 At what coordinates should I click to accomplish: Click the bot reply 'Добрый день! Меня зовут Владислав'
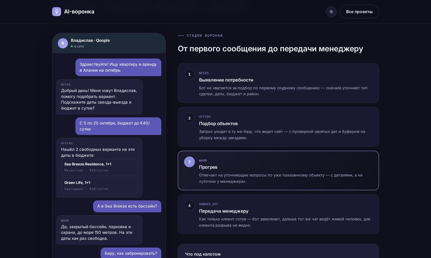99,97
